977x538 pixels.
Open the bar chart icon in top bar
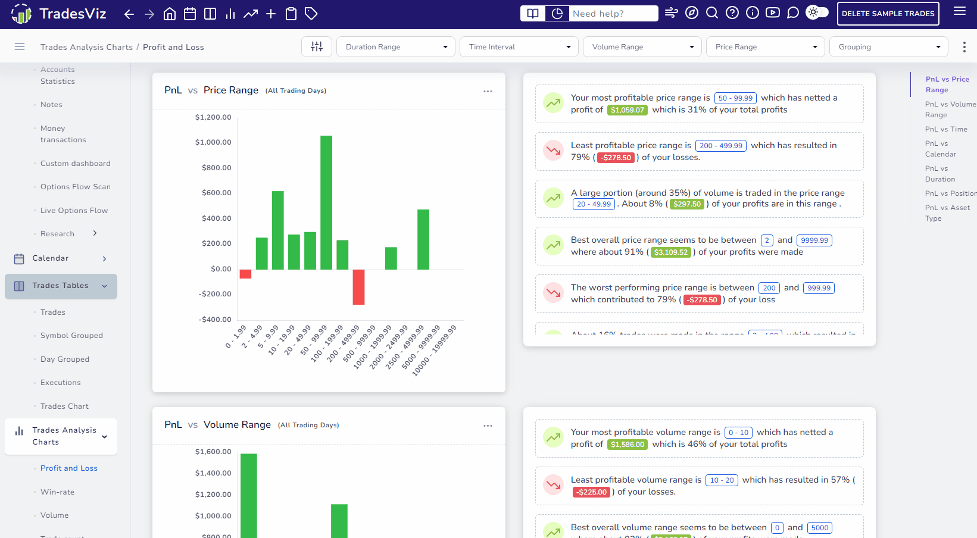230,14
